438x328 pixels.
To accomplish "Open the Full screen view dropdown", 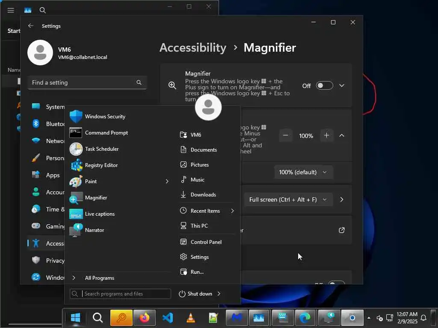I will (x=288, y=199).
